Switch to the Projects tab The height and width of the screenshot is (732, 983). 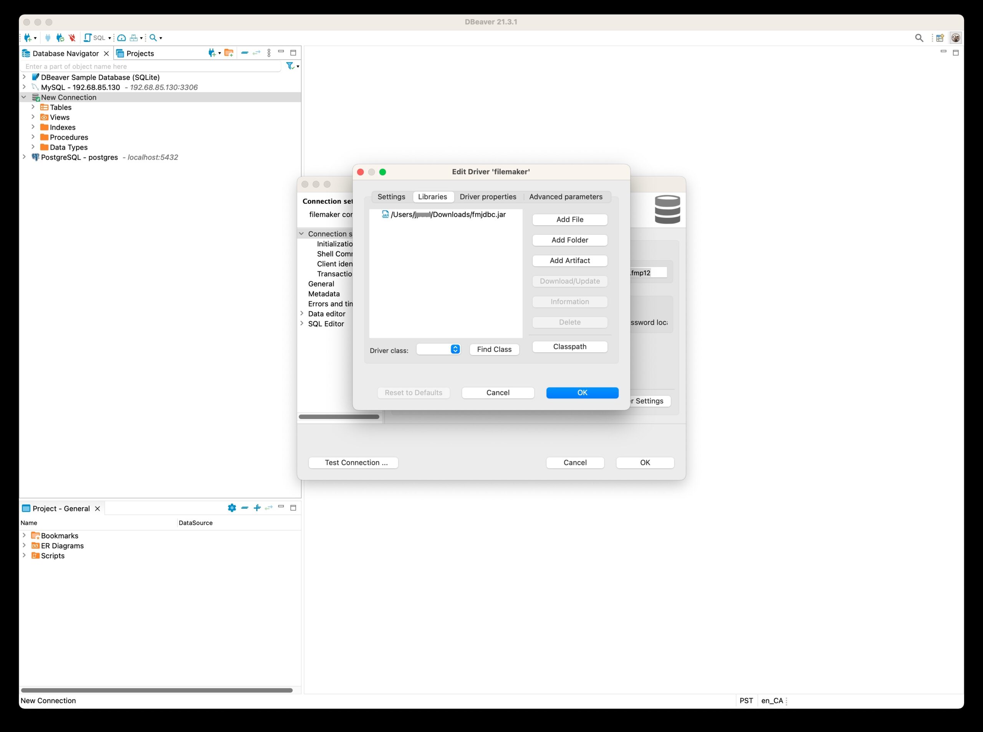(135, 54)
